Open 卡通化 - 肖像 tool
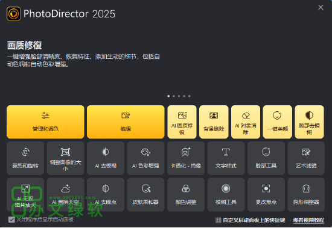Screen dimensions: 332x228 coord(186,158)
